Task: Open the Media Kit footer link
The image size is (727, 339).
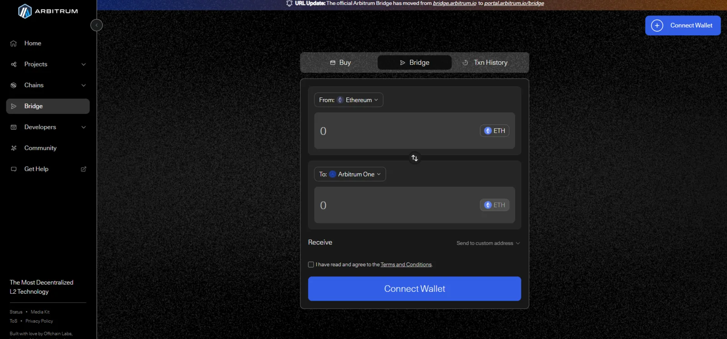Action: tap(40, 312)
